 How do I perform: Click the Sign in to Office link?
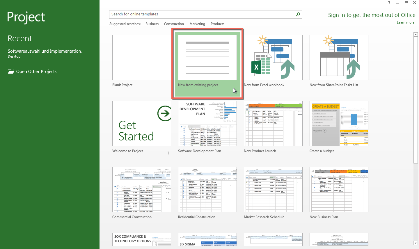pos(372,15)
